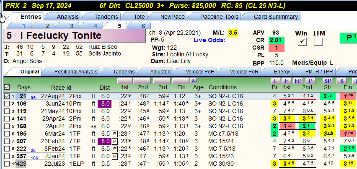Check paceline 9 for 4Jan24 race

click(x=7, y=156)
